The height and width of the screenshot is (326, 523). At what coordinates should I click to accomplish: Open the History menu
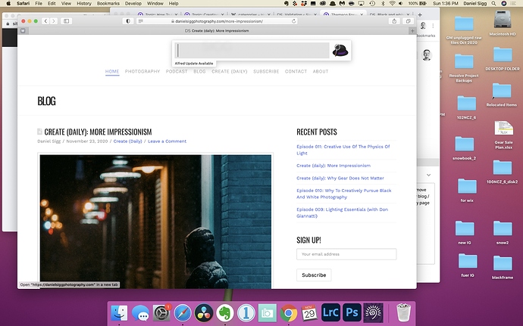(83, 3)
